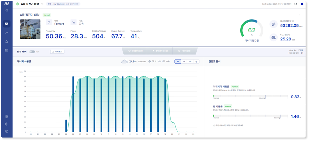Click the refresh icon next to last update
Screen dimensions: 309x141
(296, 4)
